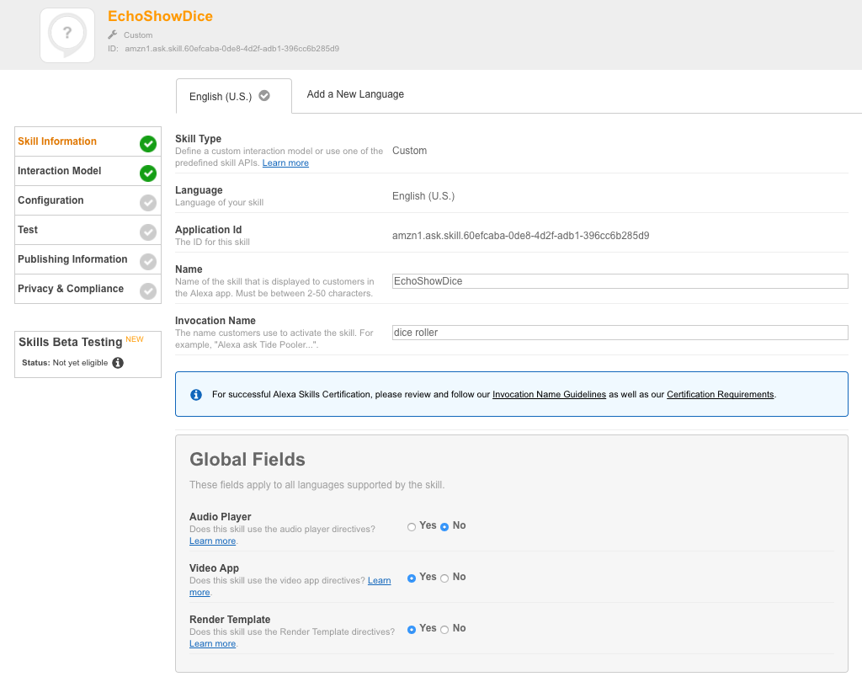Screen dimensions: 862x682
Task: Click gray checkmark next to Configuration
Action: [148, 203]
